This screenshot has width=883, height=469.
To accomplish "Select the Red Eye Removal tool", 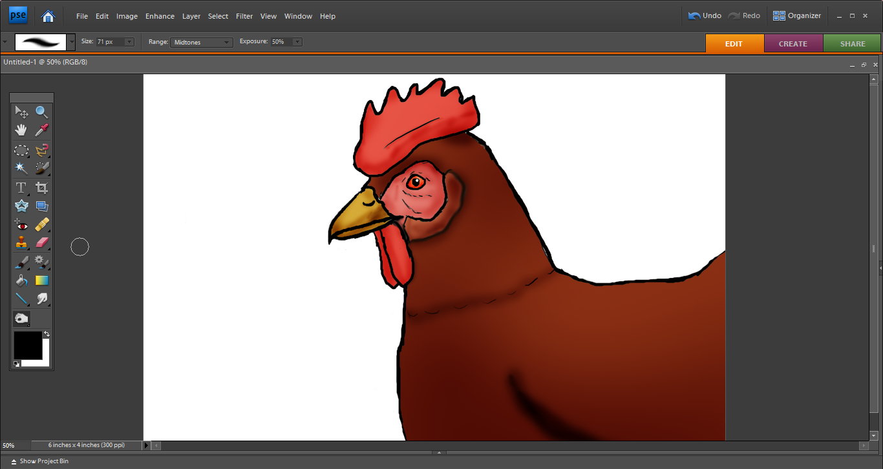I will (x=21, y=225).
